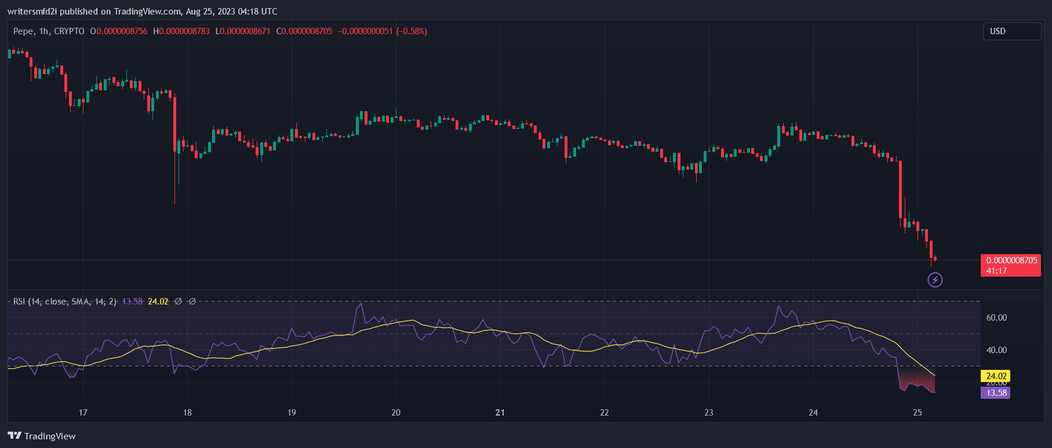The width and height of the screenshot is (1052, 448).
Task: Click the yellow 24.02 RSI axis label
Action: coord(995,376)
